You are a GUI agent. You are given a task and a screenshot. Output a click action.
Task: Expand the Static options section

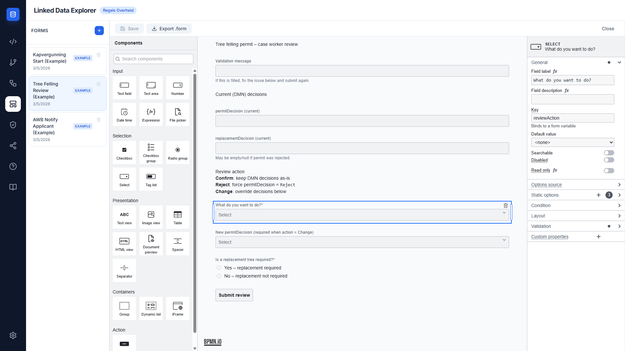pos(619,195)
